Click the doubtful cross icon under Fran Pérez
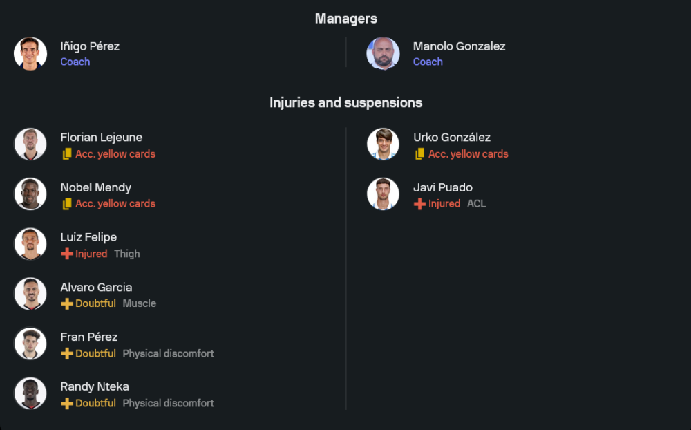 pyautogui.click(x=67, y=353)
